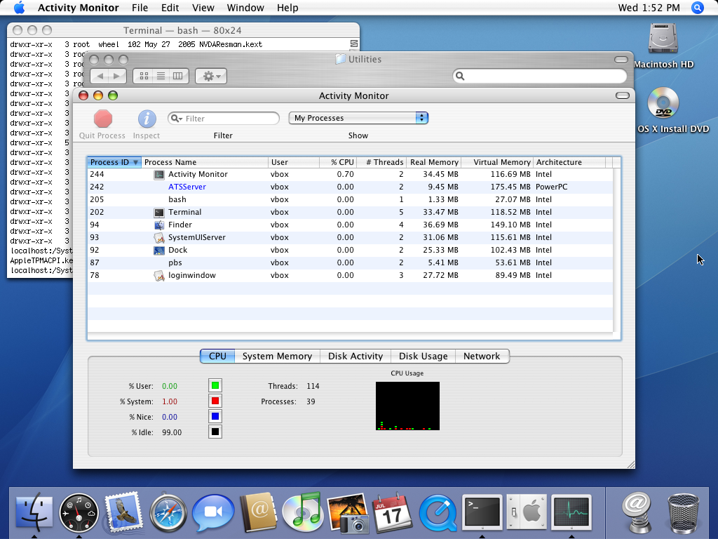Click the Utilities window search field
This screenshot has height=539, width=718.
coord(540,76)
